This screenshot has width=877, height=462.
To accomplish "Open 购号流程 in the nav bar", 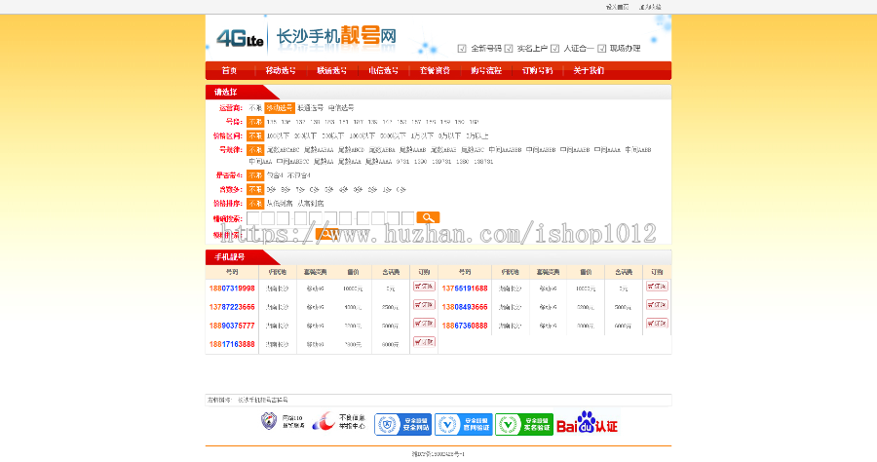I will click(486, 70).
